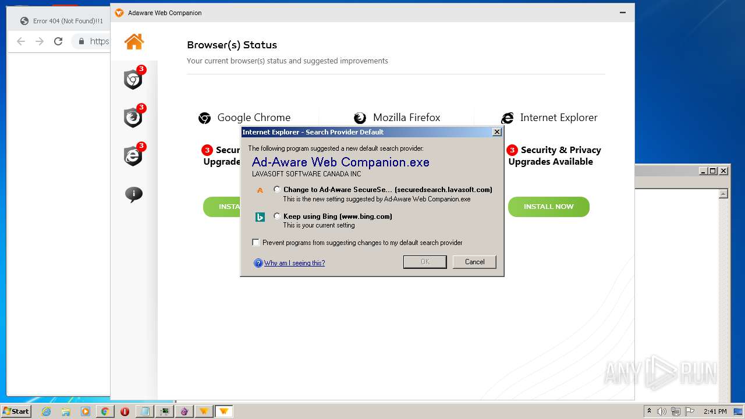Click the Chrome back arrow
This screenshot has width=745, height=419.
(x=21, y=41)
